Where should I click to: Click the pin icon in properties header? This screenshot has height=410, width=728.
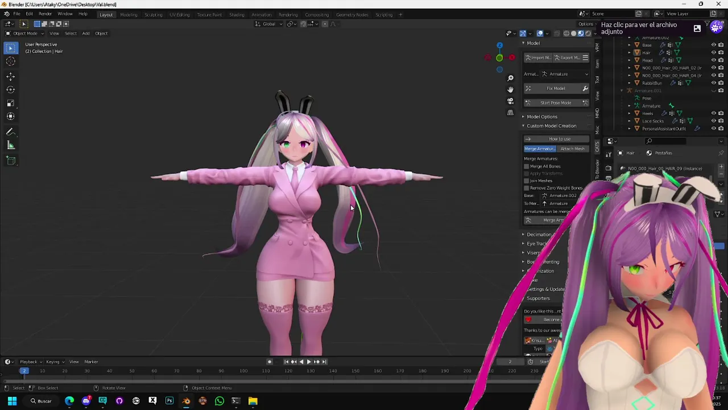721,153
